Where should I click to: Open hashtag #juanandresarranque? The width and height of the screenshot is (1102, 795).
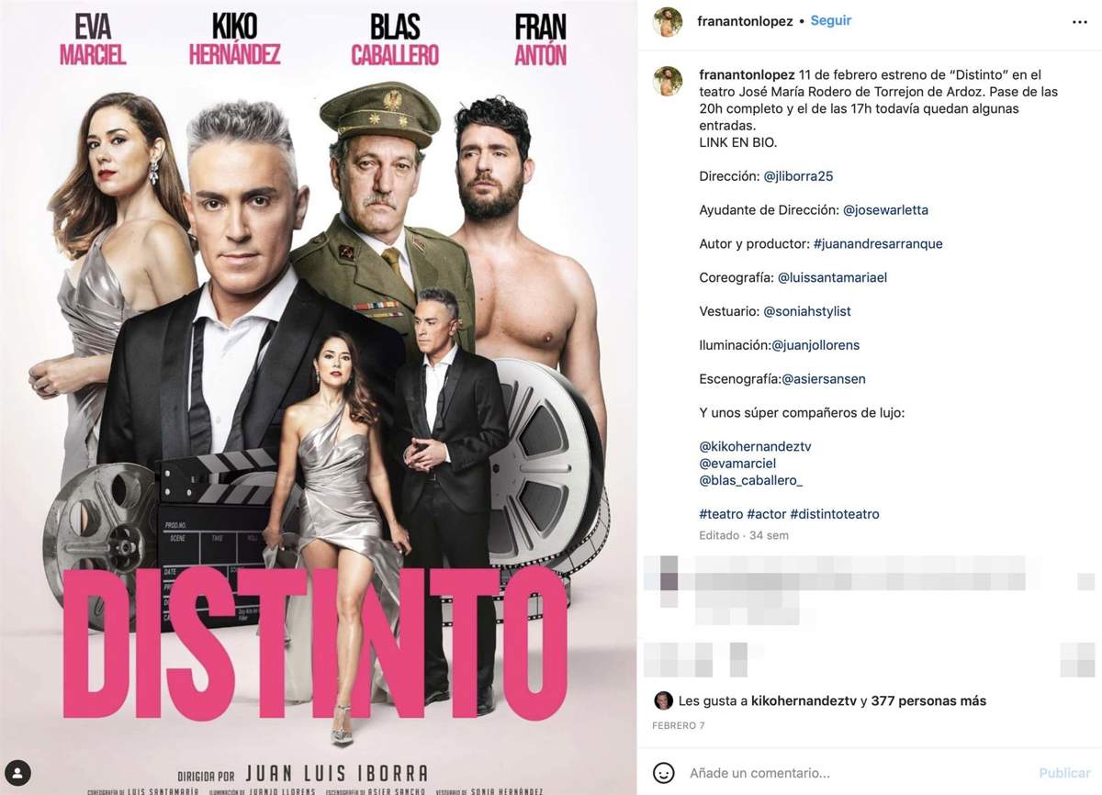pos(878,244)
